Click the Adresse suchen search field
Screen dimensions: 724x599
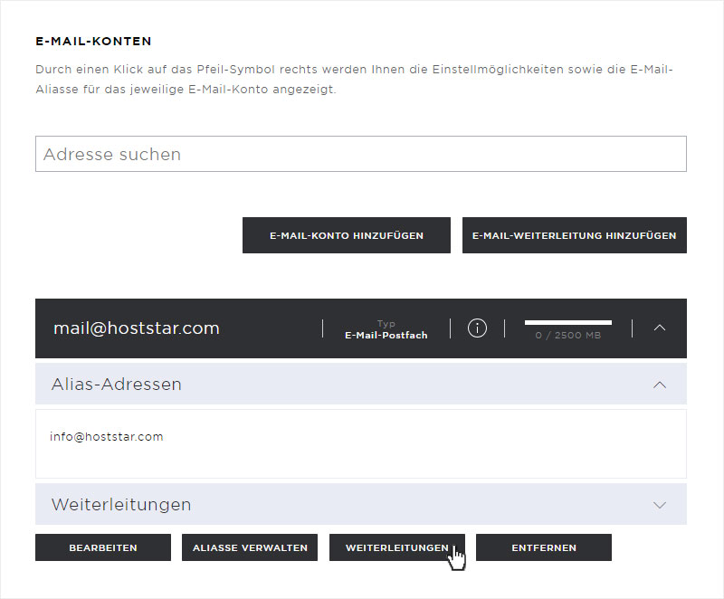click(x=360, y=154)
